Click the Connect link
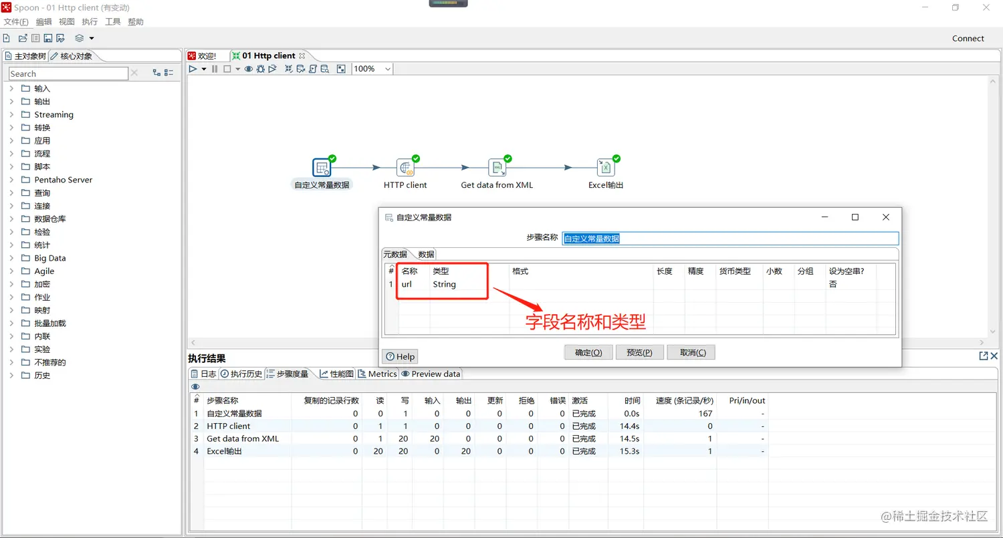 point(968,38)
